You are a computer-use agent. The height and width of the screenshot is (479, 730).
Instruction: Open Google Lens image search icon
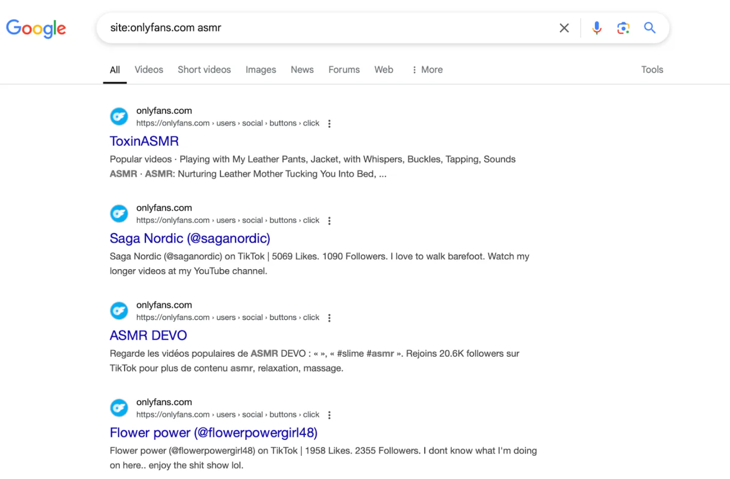623,28
